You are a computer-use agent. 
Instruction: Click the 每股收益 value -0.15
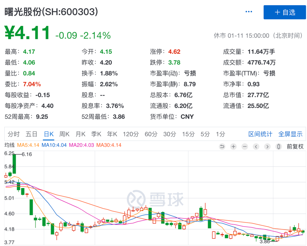[43, 95]
